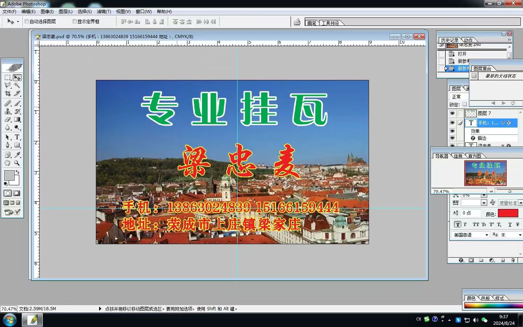Open the 文件(F) menu
The width and height of the screenshot is (523, 327).
point(9,12)
